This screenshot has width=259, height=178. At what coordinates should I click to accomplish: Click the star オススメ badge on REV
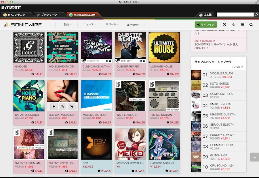click(104, 171)
